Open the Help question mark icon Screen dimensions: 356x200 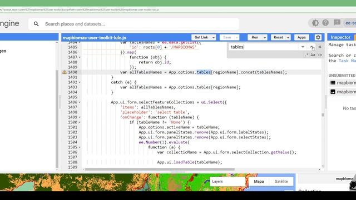coord(325,23)
